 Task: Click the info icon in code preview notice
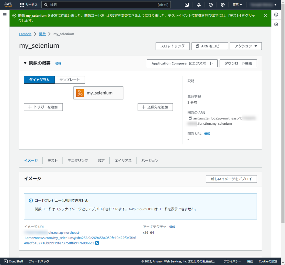click(x=31, y=201)
